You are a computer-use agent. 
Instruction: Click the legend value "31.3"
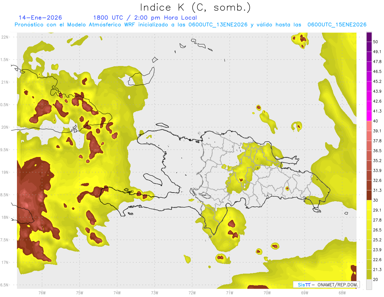pos(377,190)
